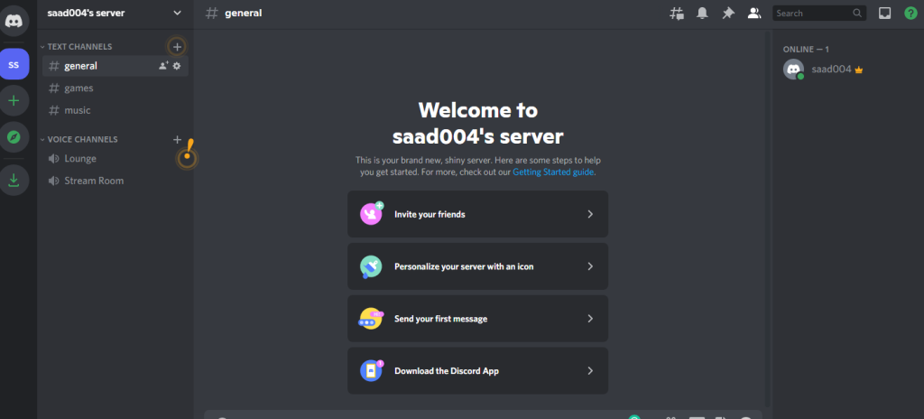Viewport: 924px width, 419px height.
Task: Open the Getting Started guide link
Action: pos(553,172)
